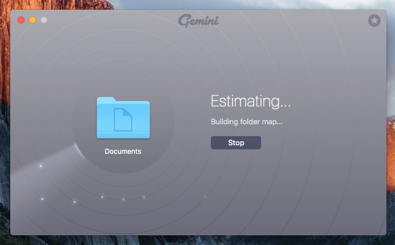
Task: Select the Documents label under the folder
Action: [x=123, y=152]
